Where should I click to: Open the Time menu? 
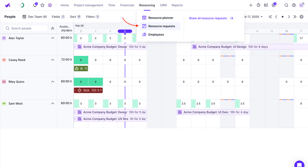[112, 5]
